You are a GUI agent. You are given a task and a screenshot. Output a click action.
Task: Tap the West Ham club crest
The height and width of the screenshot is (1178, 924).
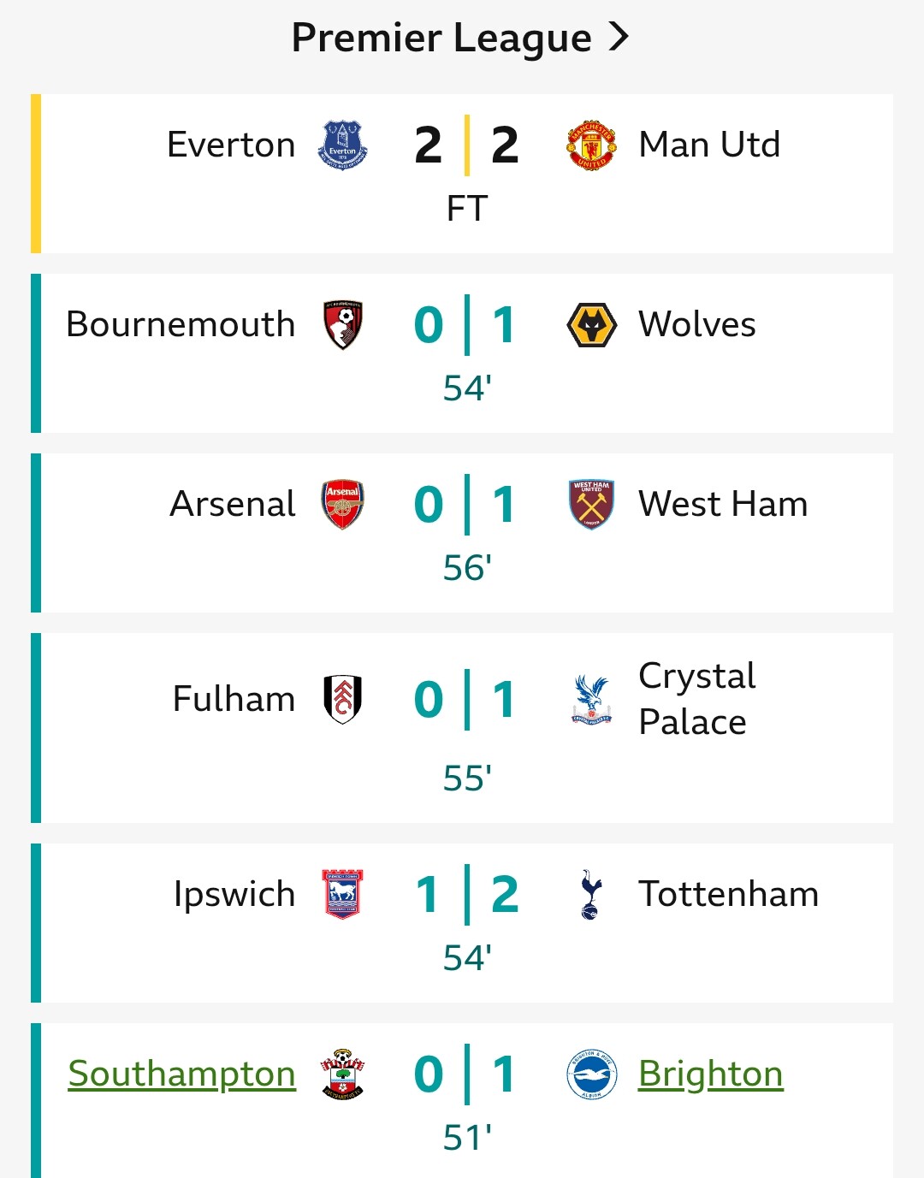(591, 504)
